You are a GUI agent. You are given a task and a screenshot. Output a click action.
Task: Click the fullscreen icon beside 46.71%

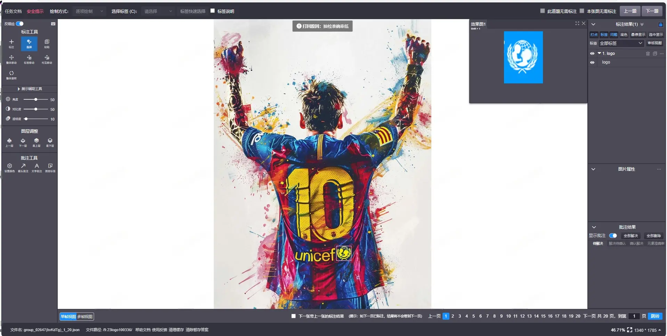click(629, 330)
